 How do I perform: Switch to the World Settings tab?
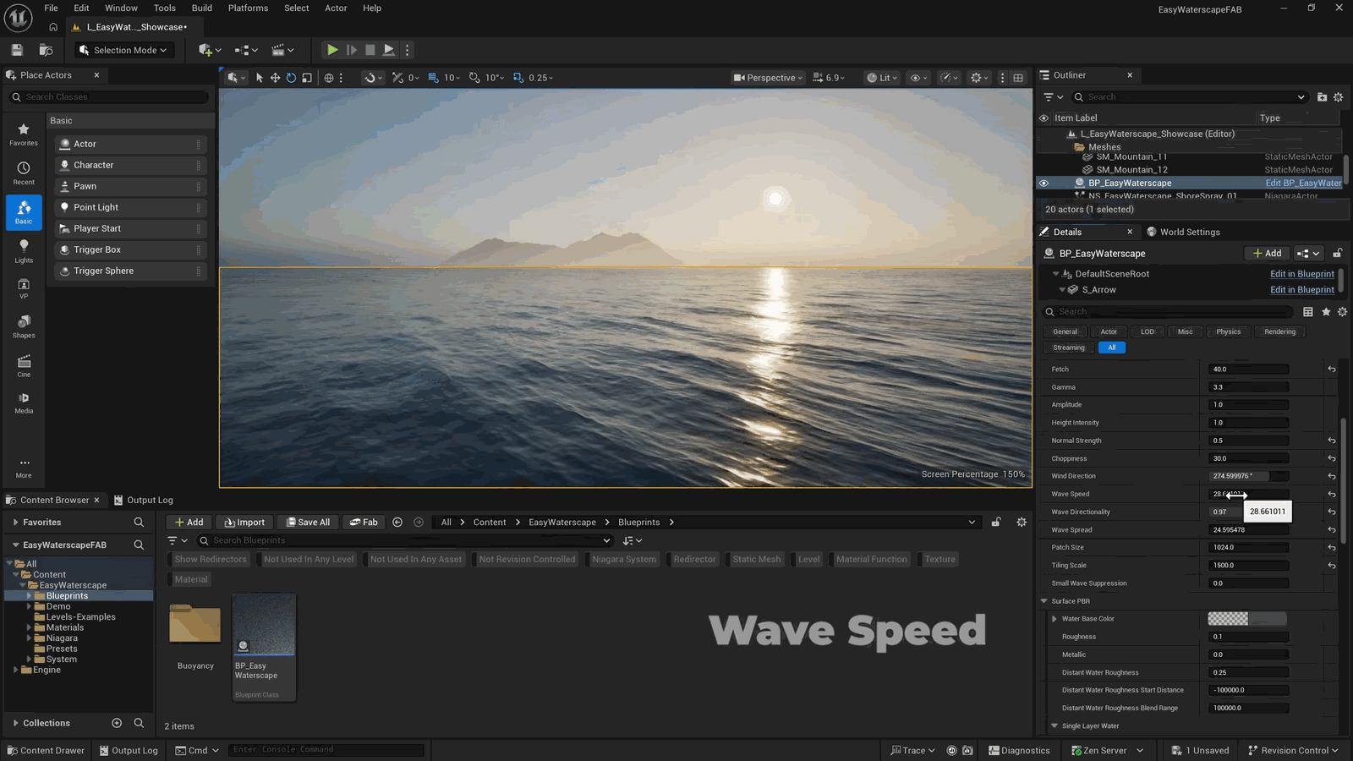coord(1183,233)
